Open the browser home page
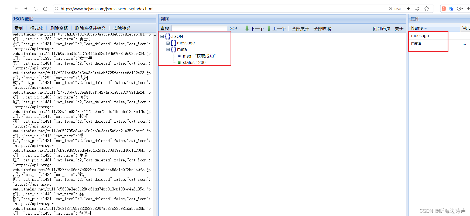The width and height of the screenshot is (470, 216). [x=45, y=9]
